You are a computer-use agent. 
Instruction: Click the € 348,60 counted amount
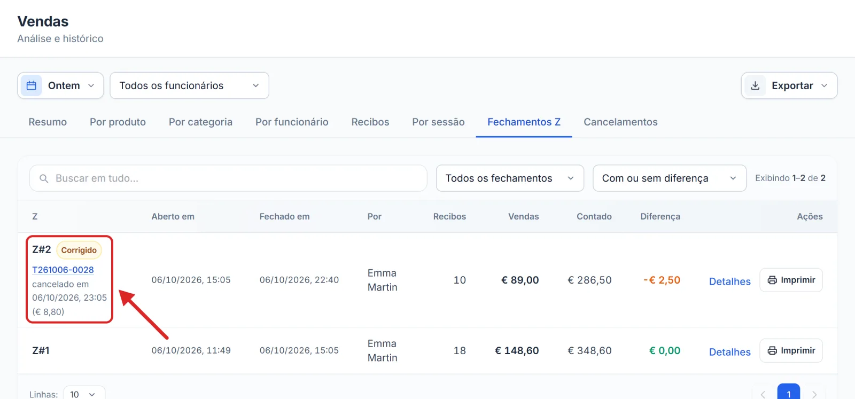589,350
